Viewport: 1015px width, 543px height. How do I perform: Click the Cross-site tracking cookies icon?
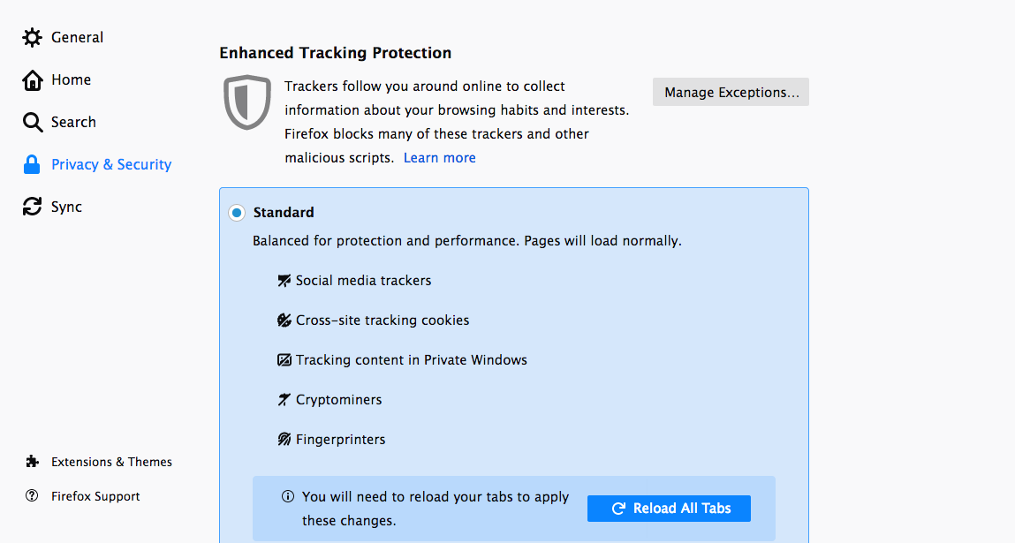284,321
